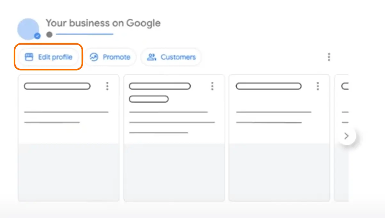Click the verified checkmark badge on avatar
This screenshot has height=218, width=385.
[x=37, y=36]
